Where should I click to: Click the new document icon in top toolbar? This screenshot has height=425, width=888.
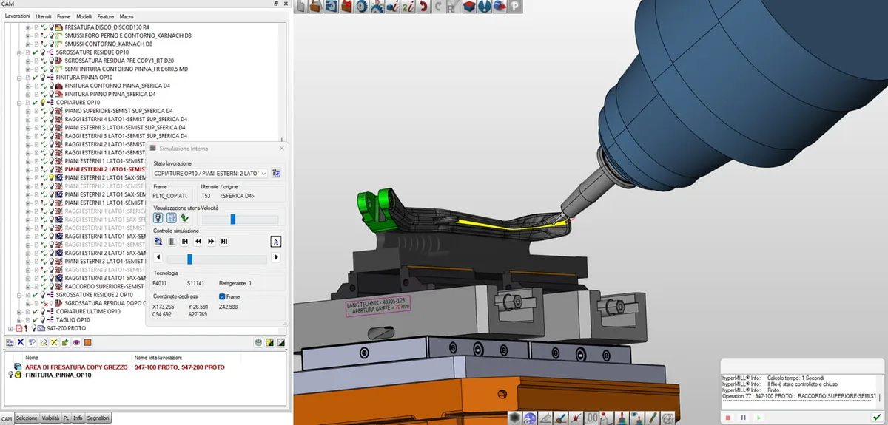tap(302, 7)
